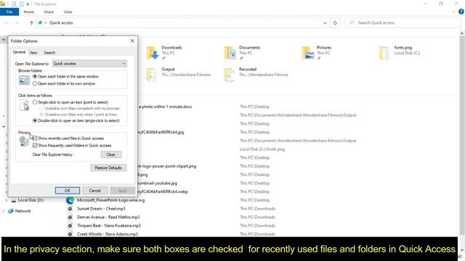Select Double-click to open an item
Image resolution: width=465 pixels, height=261 pixels.
(35, 121)
